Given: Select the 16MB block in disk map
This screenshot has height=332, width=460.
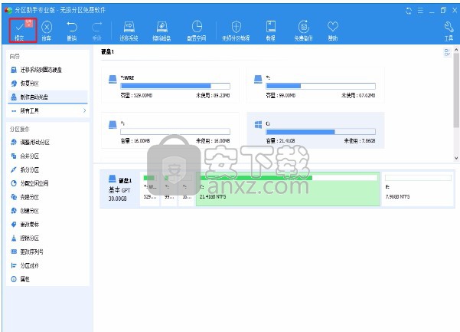Looking at the screenshot, I should 187,189.
